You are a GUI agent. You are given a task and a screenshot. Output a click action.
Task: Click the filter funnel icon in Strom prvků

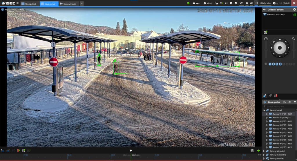point(295,102)
